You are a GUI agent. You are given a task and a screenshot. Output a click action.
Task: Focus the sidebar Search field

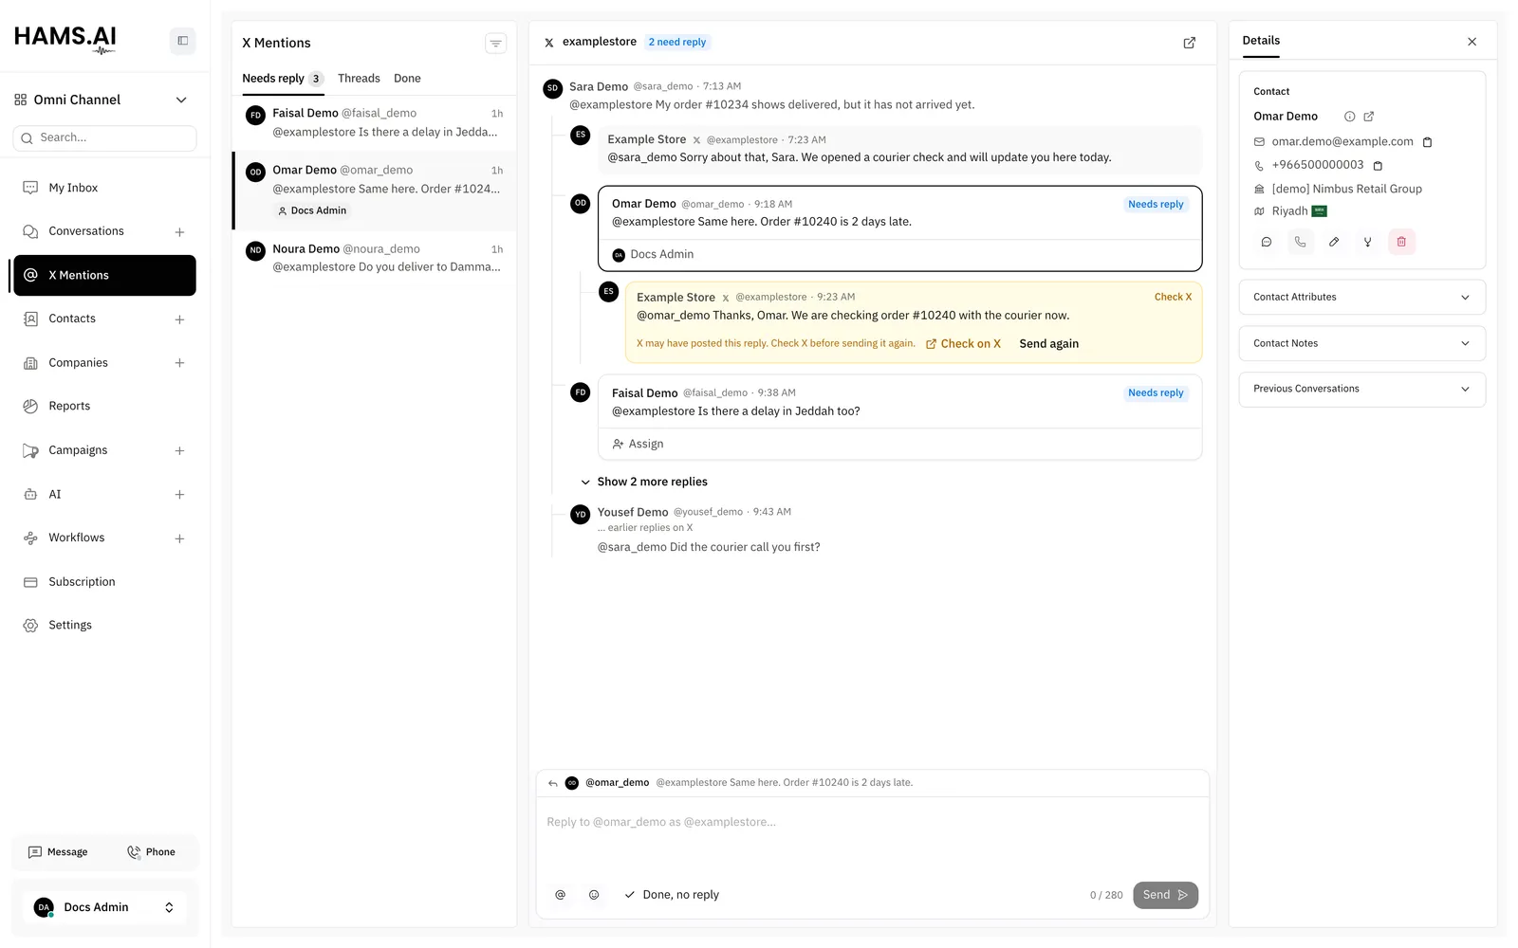(104, 138)
